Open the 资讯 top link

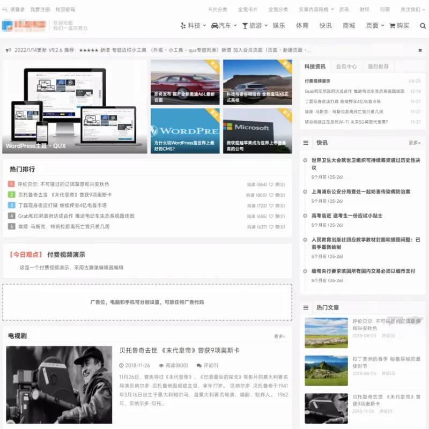(344, 10)
